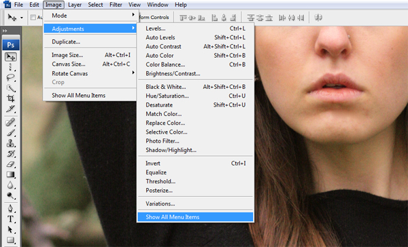This screenshot has height=247, width=408.
Task: Choose Shadow/Highlight...
Action: pos(195,150)
